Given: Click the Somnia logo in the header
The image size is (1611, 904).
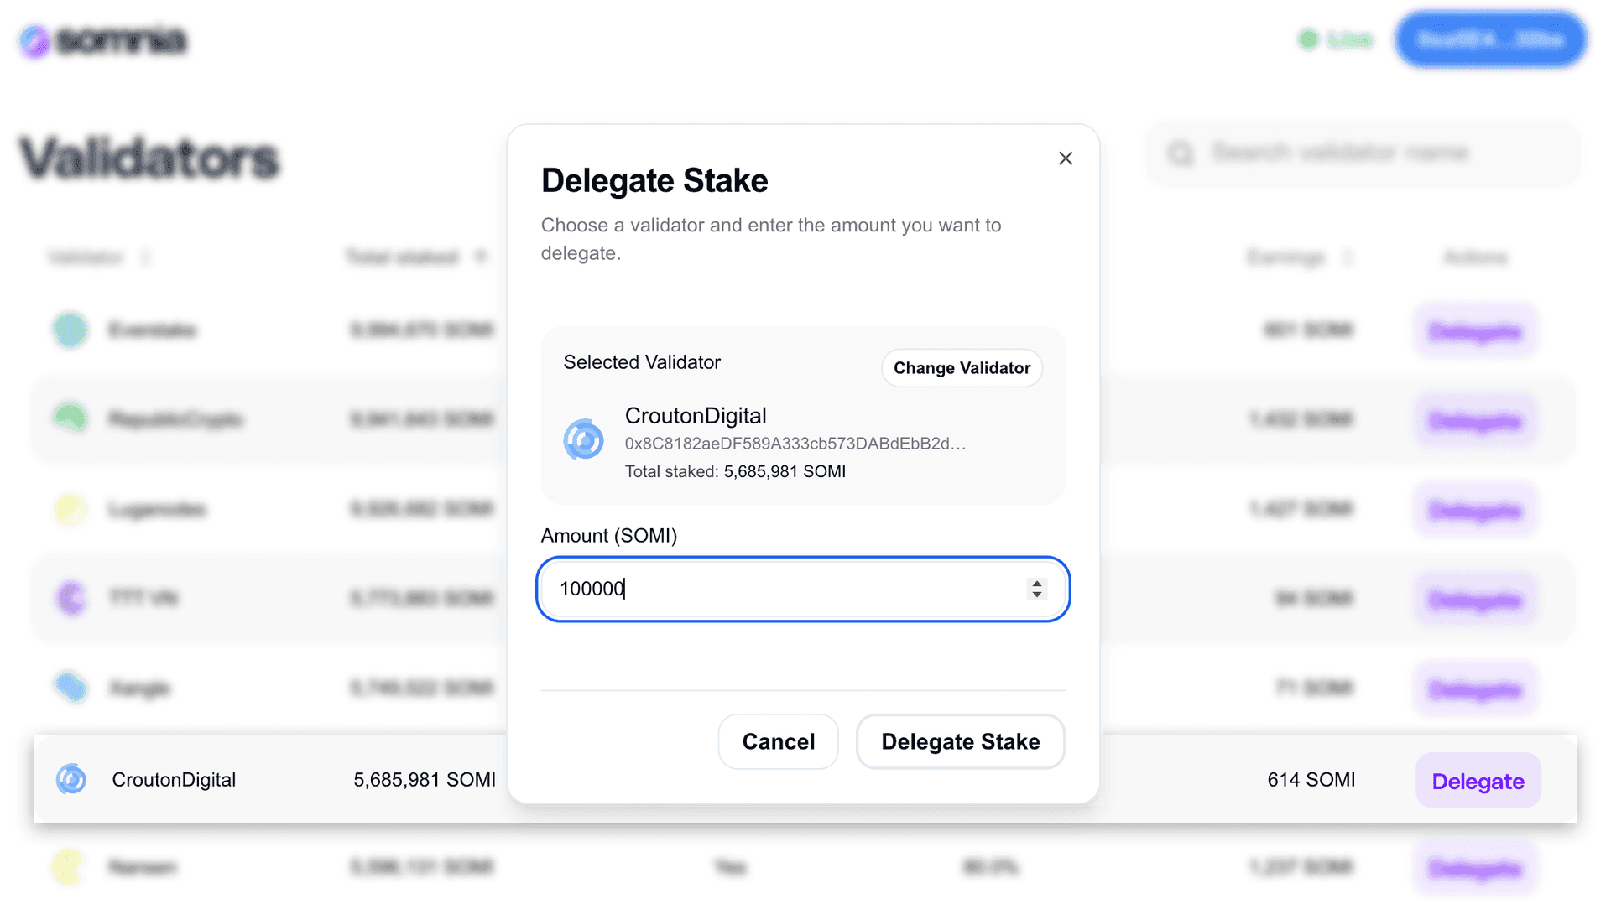Looking at the screenshot, I should [102, 40].
